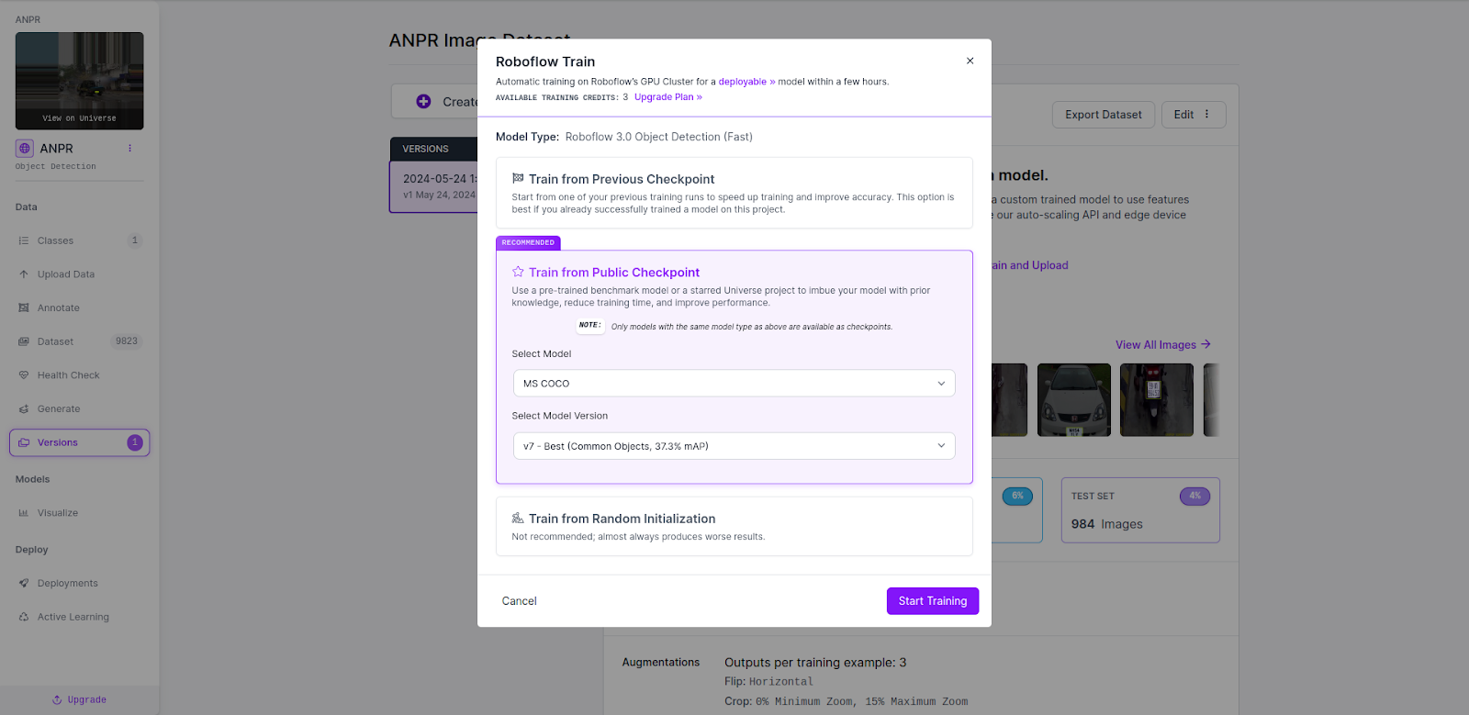Screen dimensions: 1469x715
Task: Open the ANPR project options menu
Action: click(x=129, y=148)
